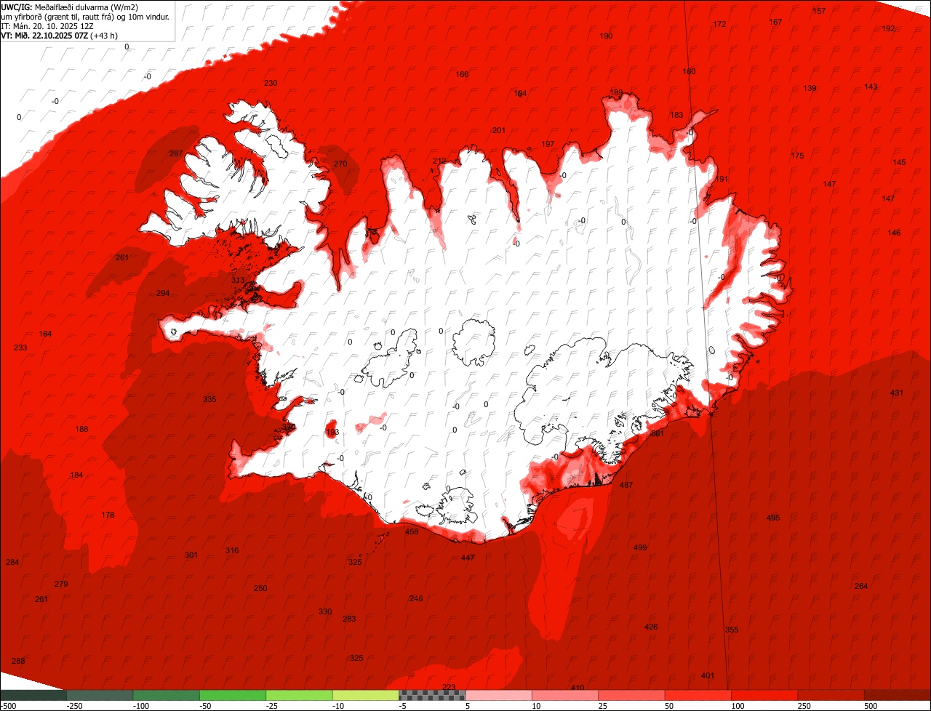Click the valid time 'VT: Mið. 22.10.2025 07Z (+43 h)'
931x711 pixels.
click(60, 35)
